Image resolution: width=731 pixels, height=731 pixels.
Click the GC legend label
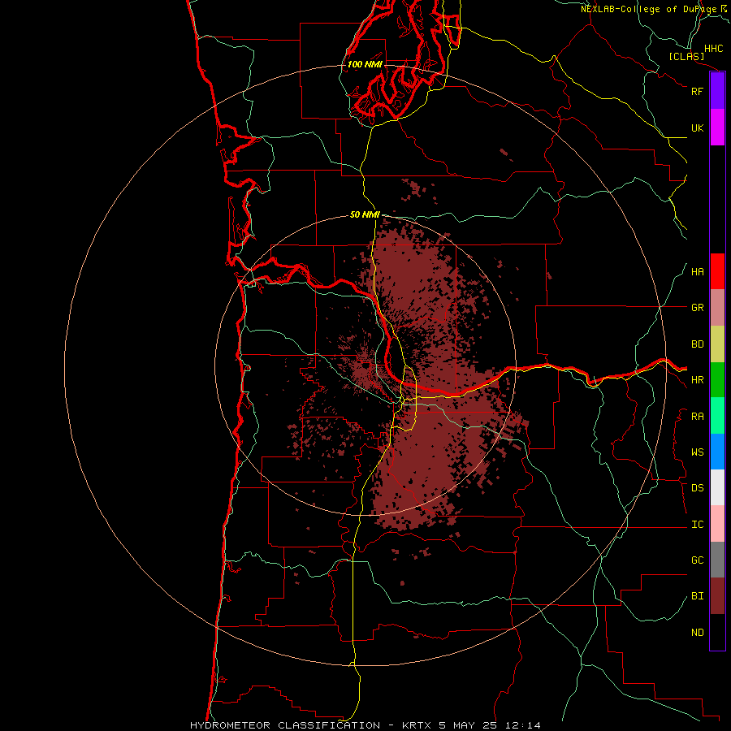tap(698, 560)
